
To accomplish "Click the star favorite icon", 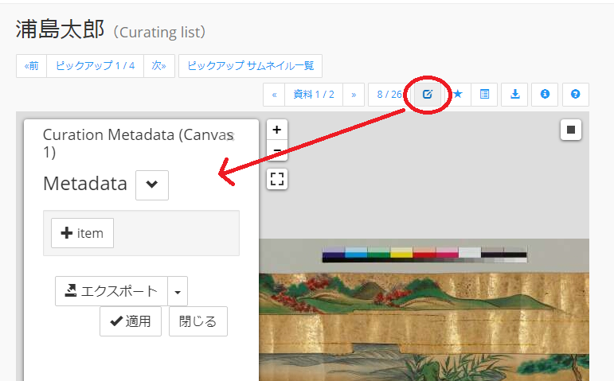I will 457,95.
